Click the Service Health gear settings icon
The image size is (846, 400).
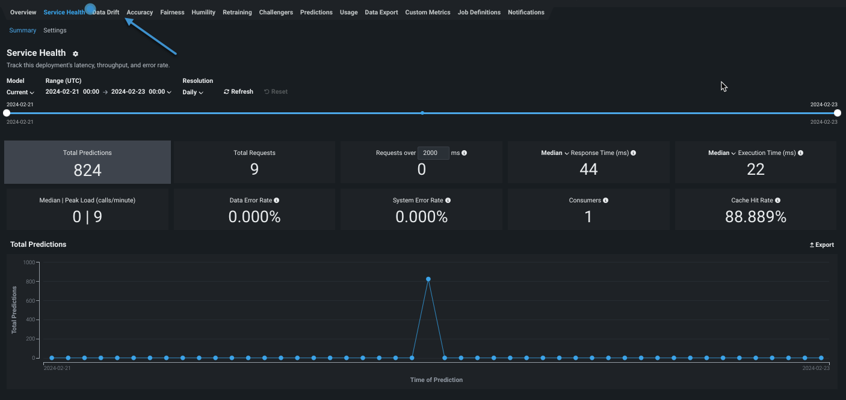point(75,53)
